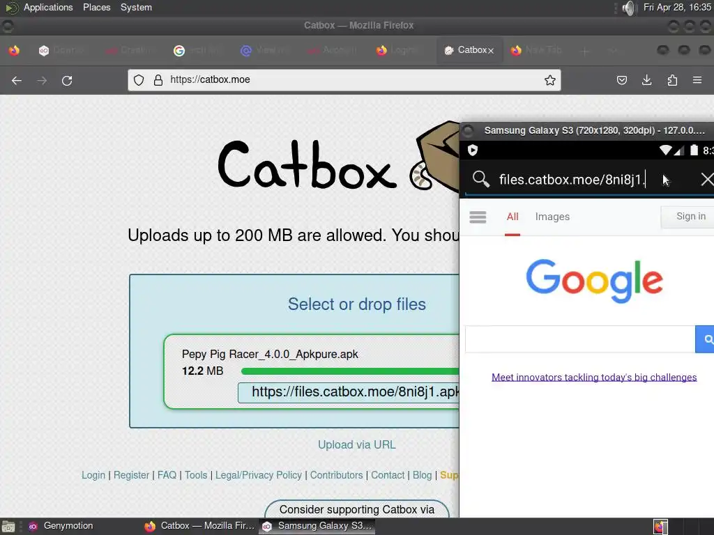Image resolution: width=714 pixels, height=535 pixels.
Task: Open the Login link
Action: click(93, 475)
